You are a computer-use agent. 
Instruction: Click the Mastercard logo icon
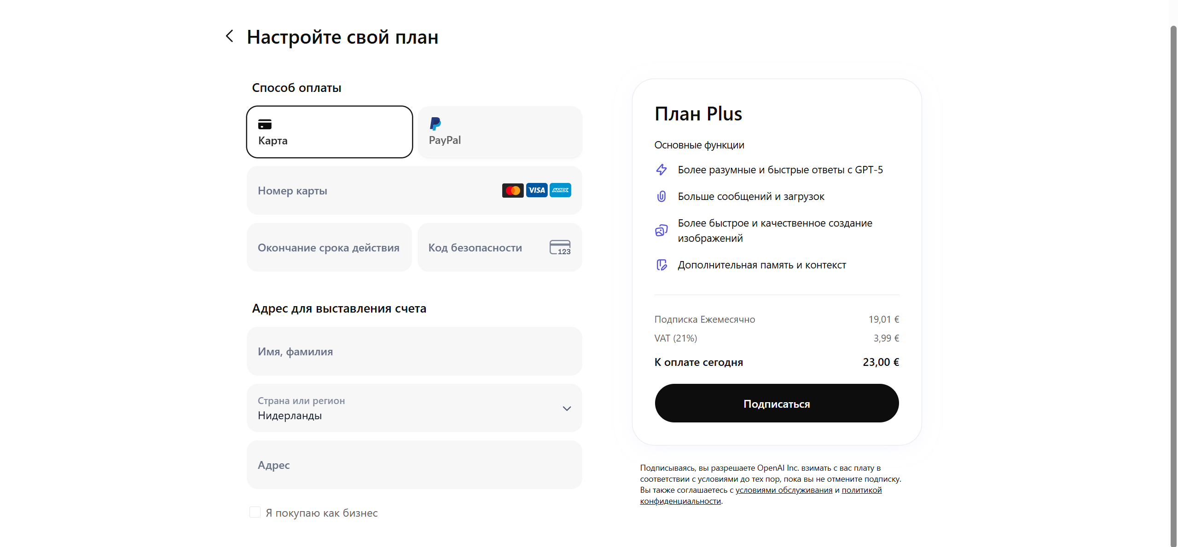(x=512, y=190)
